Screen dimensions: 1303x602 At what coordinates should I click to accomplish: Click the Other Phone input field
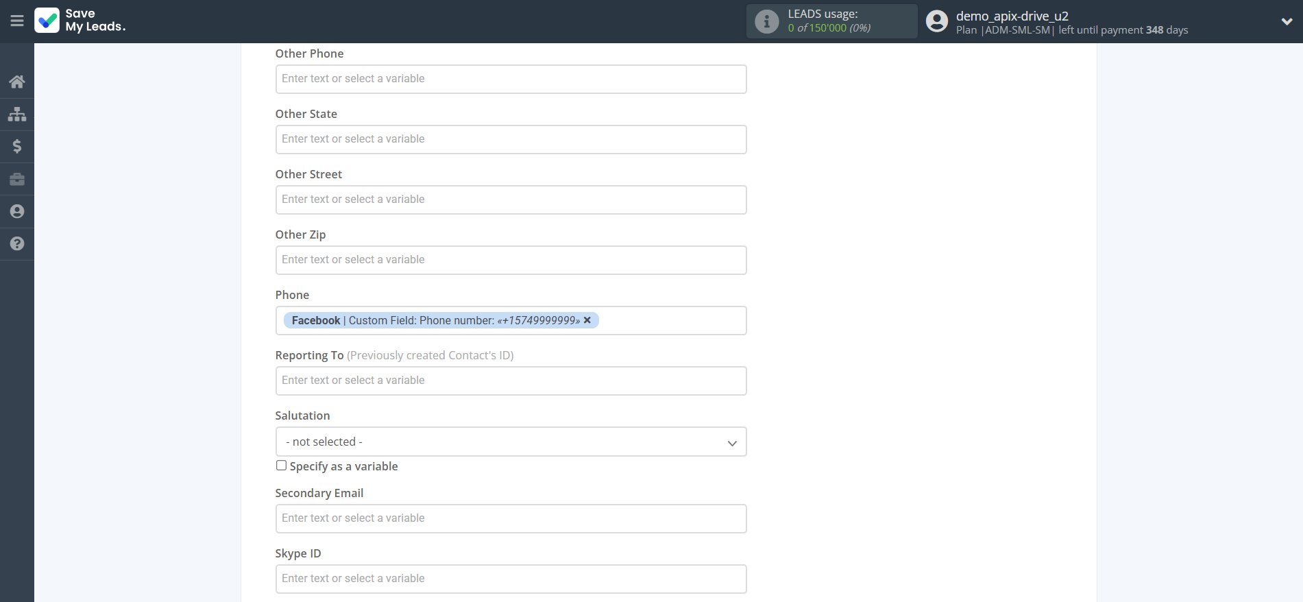(x=511, y=80)
